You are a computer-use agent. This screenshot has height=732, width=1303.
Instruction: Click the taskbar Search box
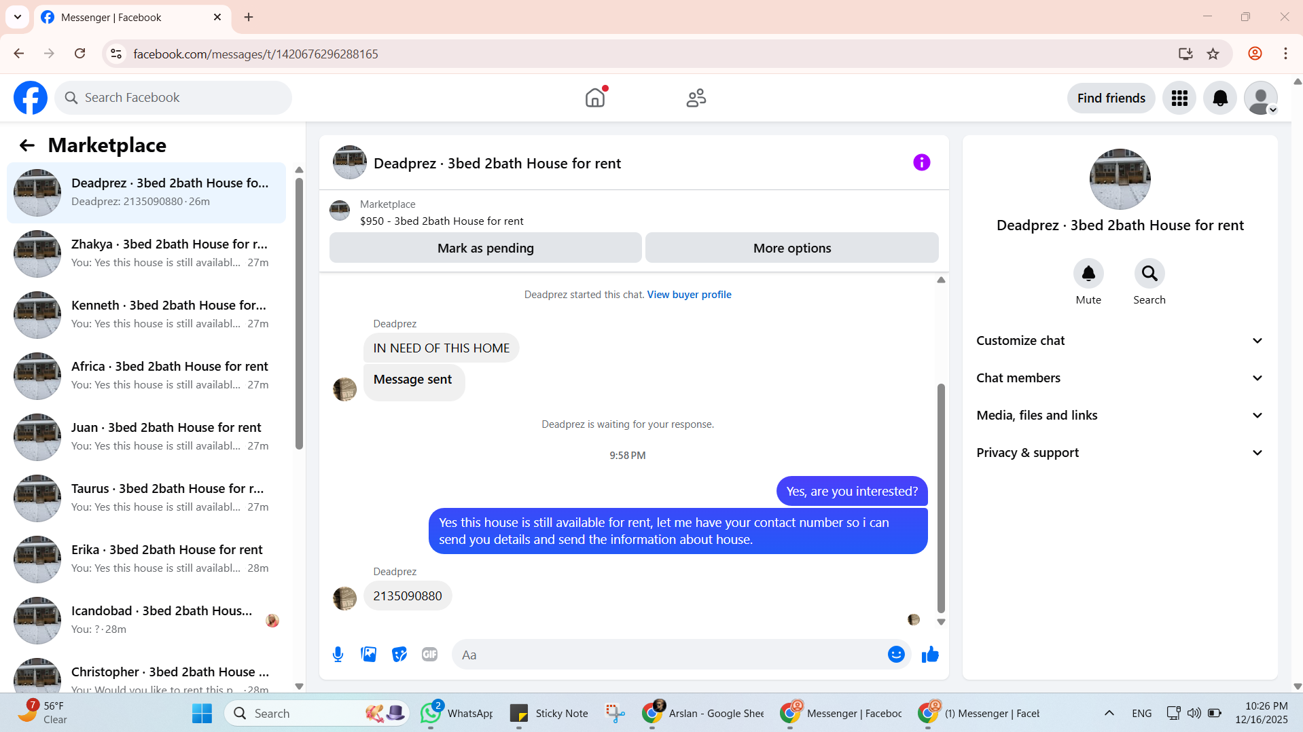point(317,713)
